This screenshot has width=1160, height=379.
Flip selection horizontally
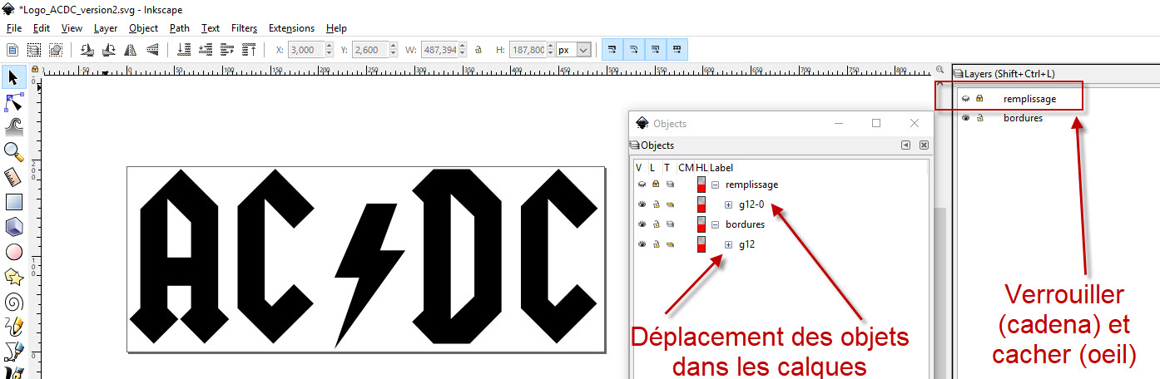[131, 50]
